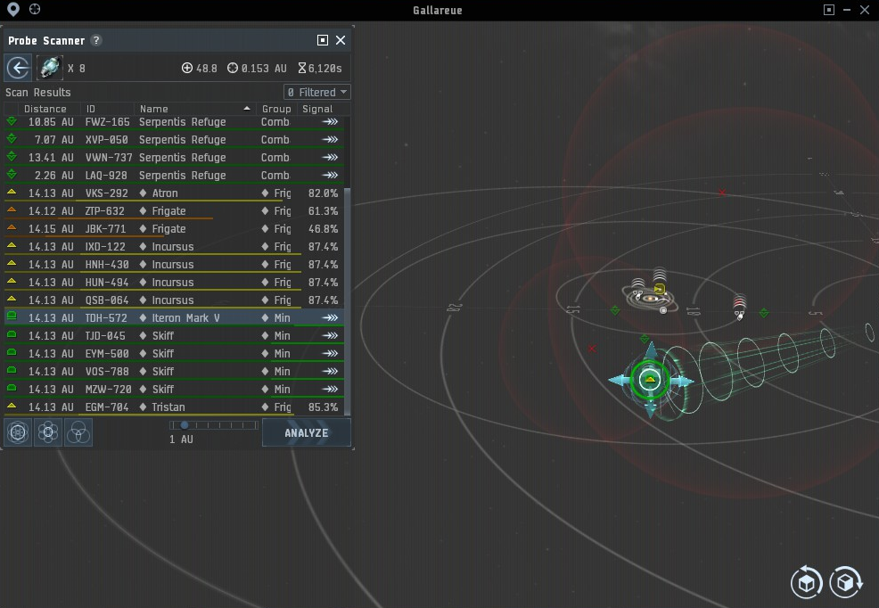Select the HUN-494 Incursus result row
Viewport: 879px width, 608px height.
point(174,283)
